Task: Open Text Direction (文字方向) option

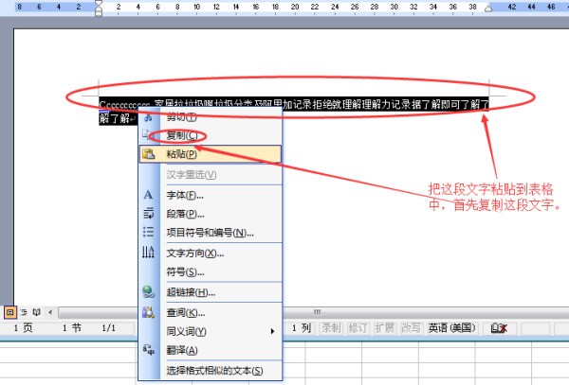Action: (x=194, y=253)
